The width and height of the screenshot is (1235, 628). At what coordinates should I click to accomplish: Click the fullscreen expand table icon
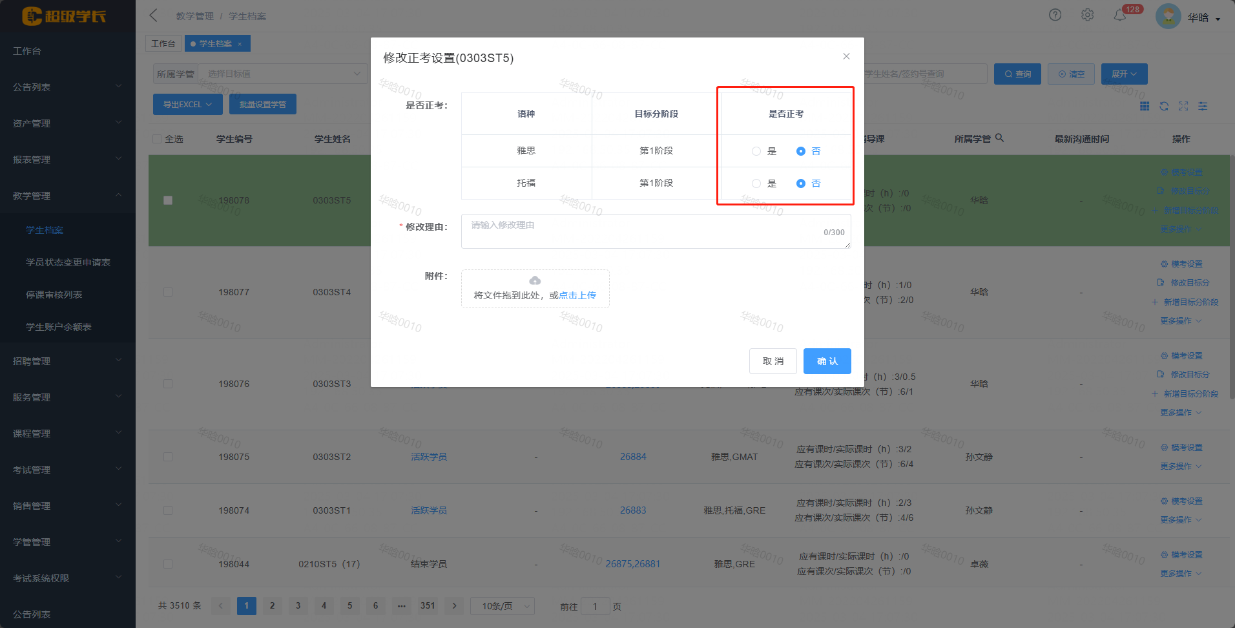click(1183, 106)
